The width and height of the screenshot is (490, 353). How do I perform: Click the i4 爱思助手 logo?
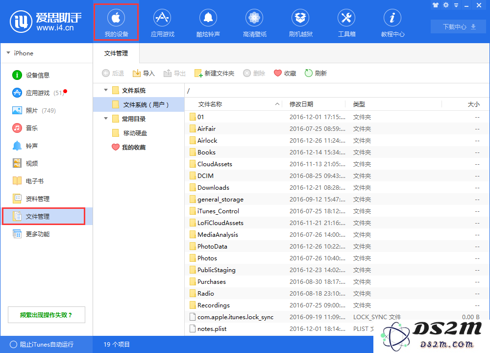pyautogui.click(x=46, y=21)
